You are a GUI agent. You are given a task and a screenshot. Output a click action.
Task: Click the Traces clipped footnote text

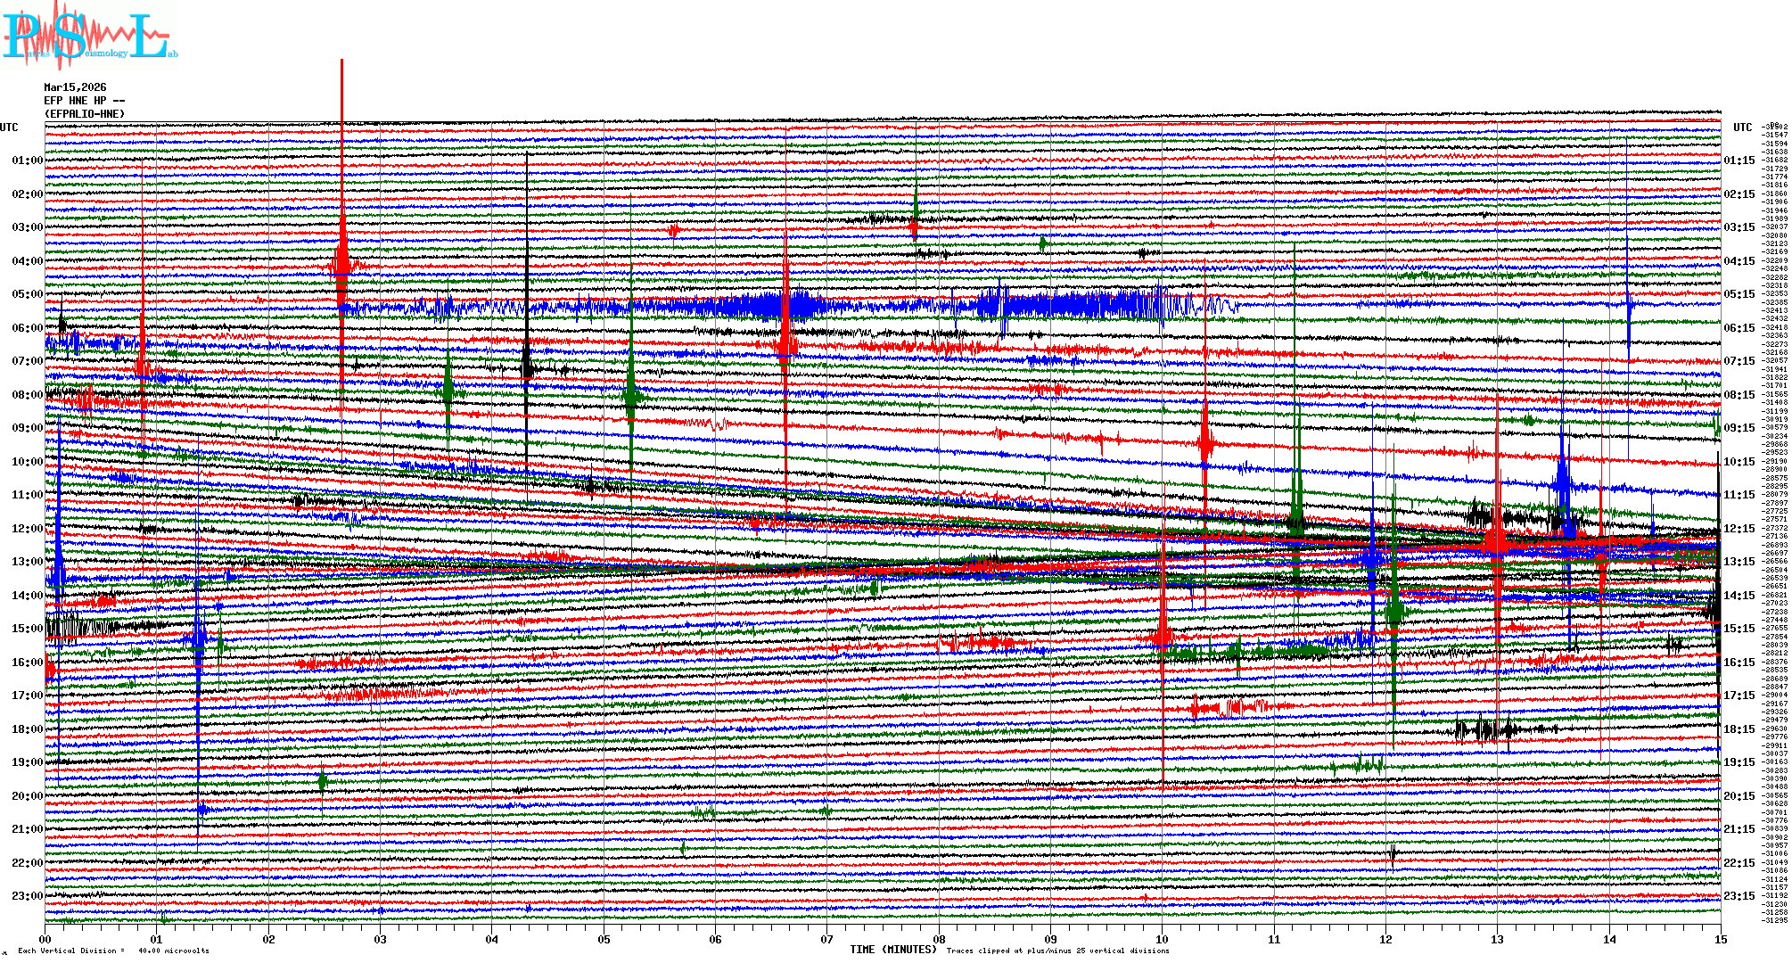pyautogui.click(x=1057, y=951)
